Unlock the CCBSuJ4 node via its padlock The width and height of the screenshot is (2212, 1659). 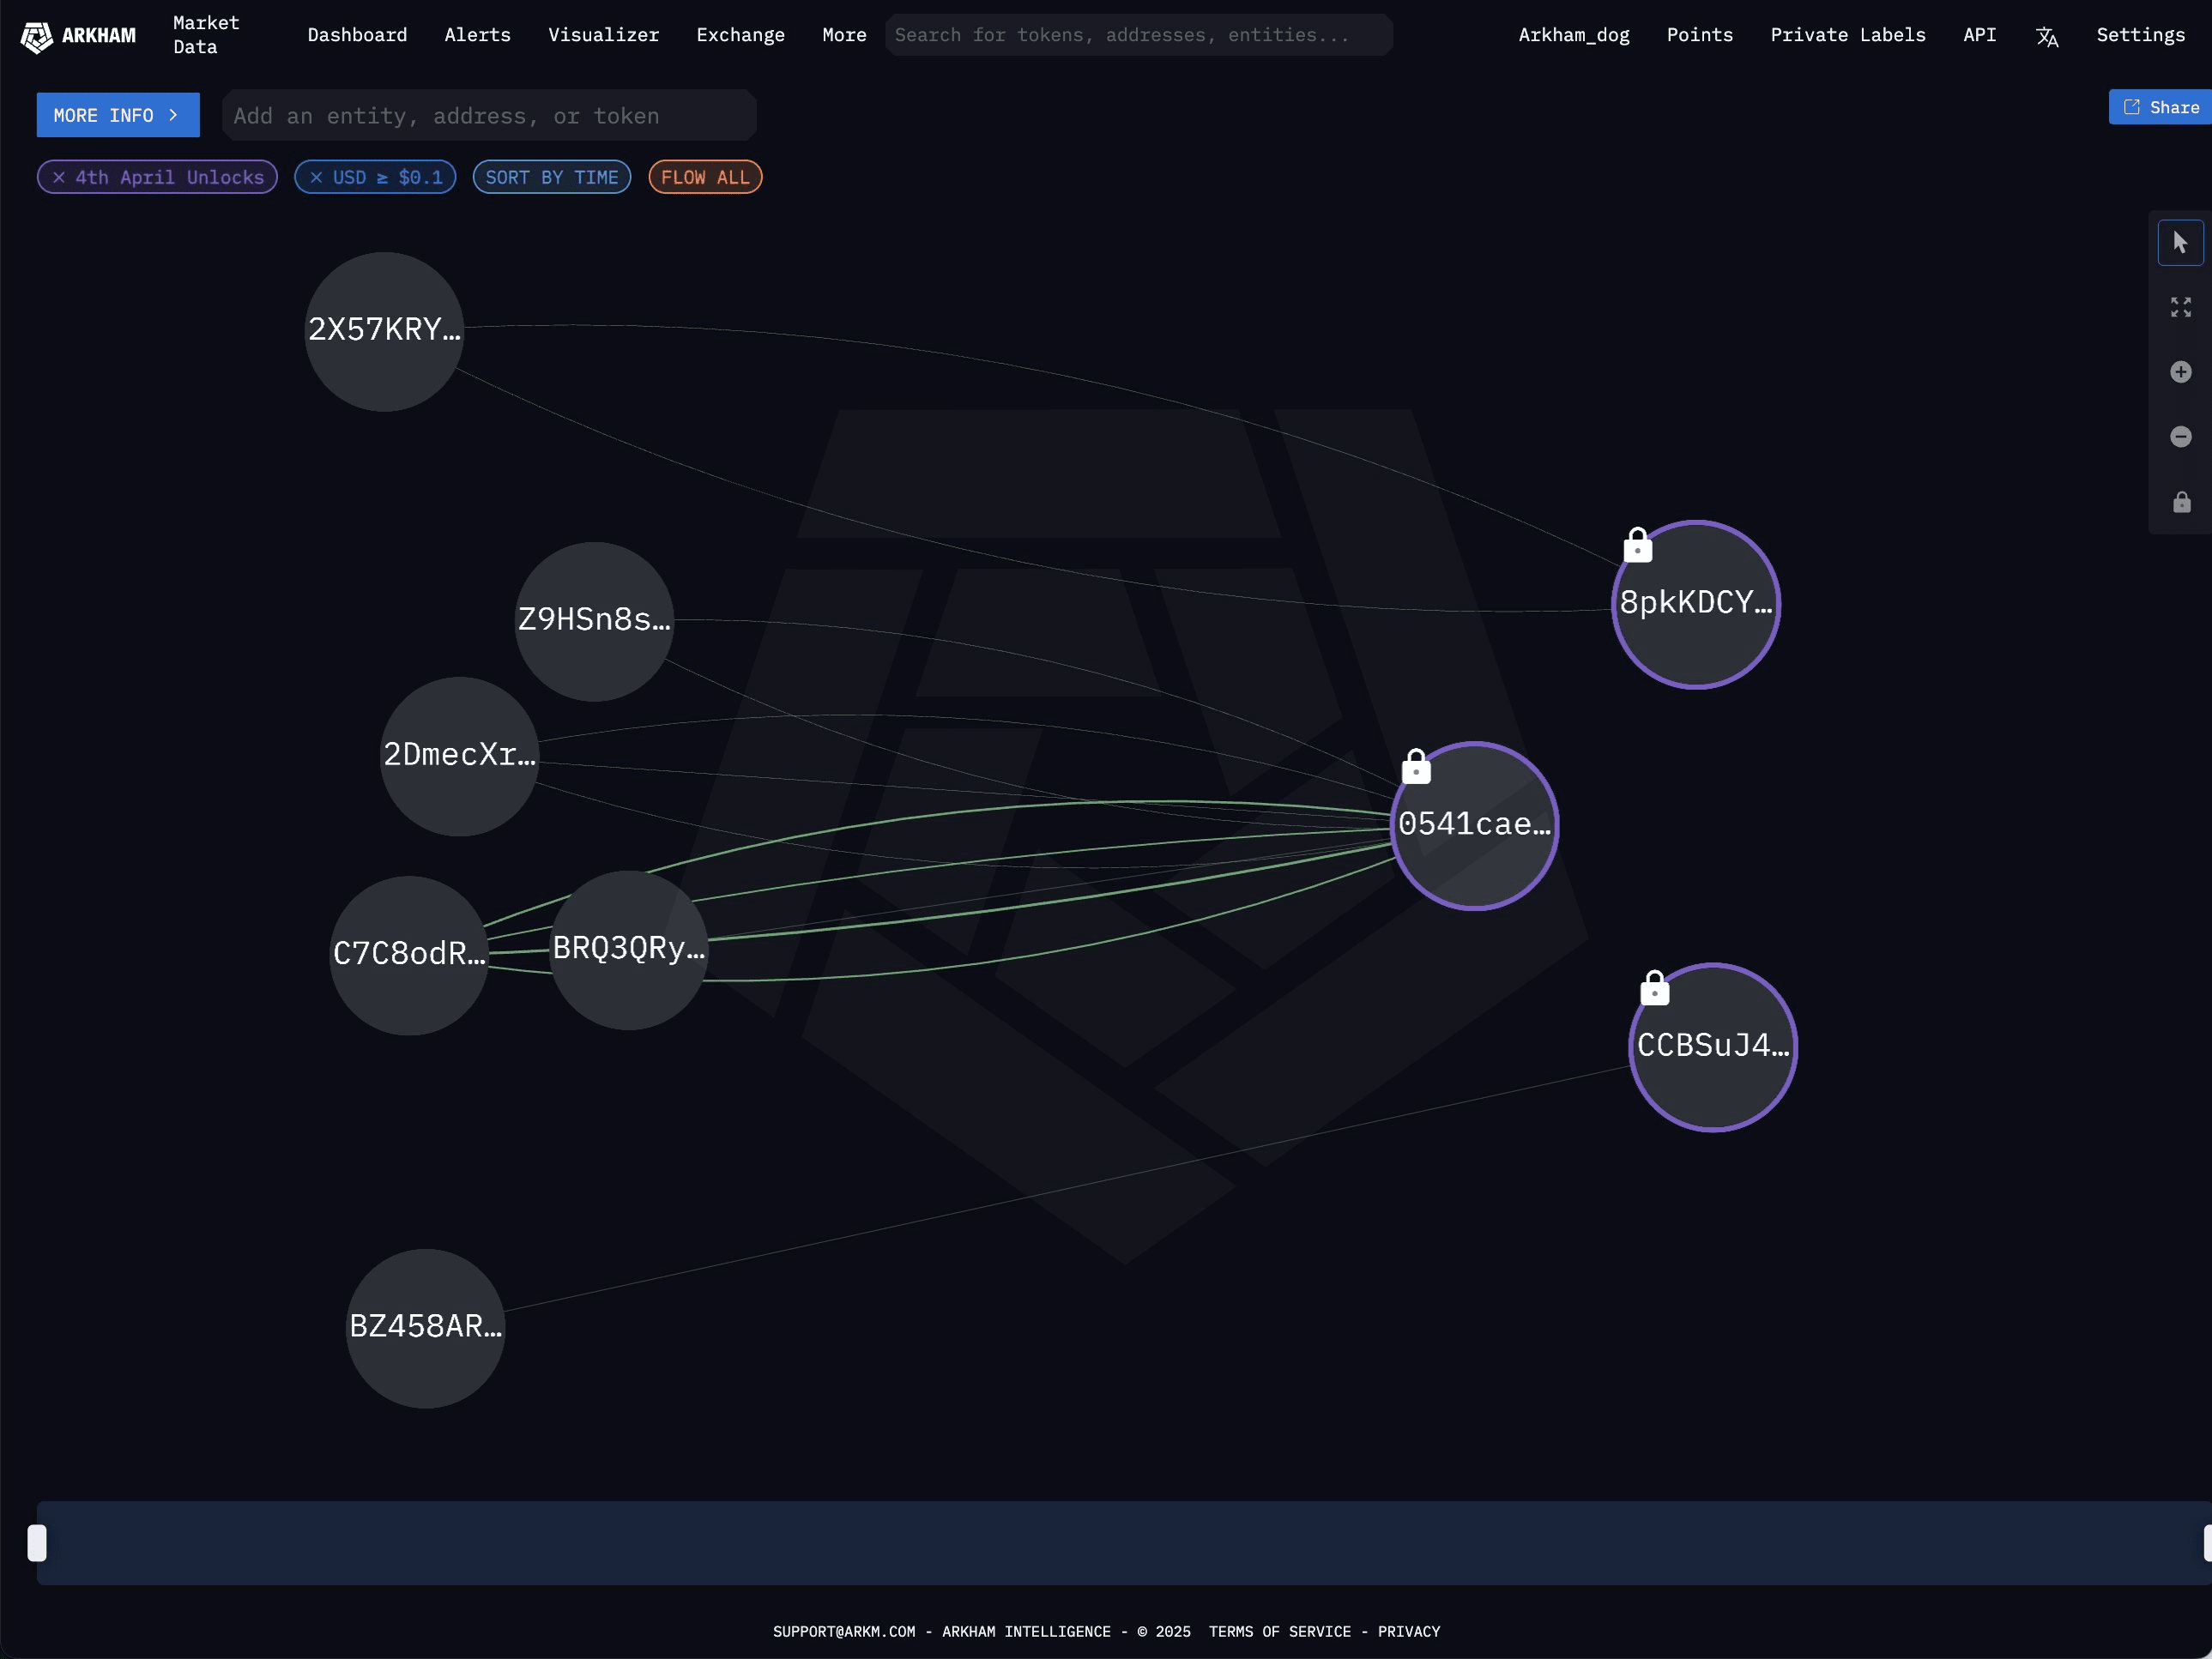tap(1653, 987)
